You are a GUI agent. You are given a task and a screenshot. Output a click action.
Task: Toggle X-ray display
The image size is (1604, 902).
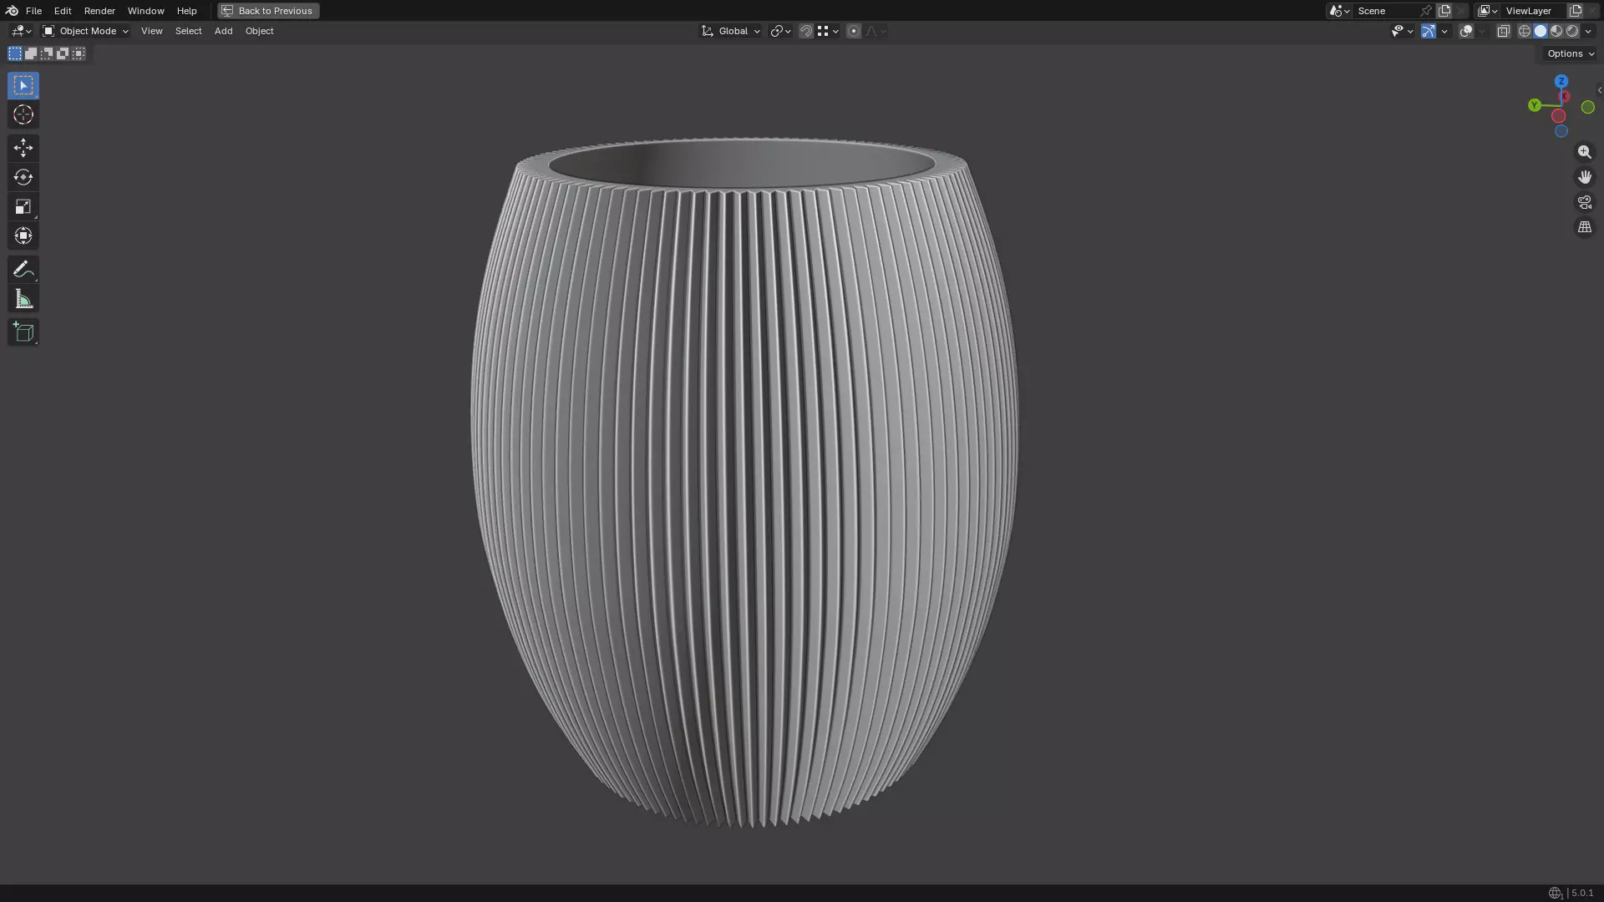(x=1503, y=31)
